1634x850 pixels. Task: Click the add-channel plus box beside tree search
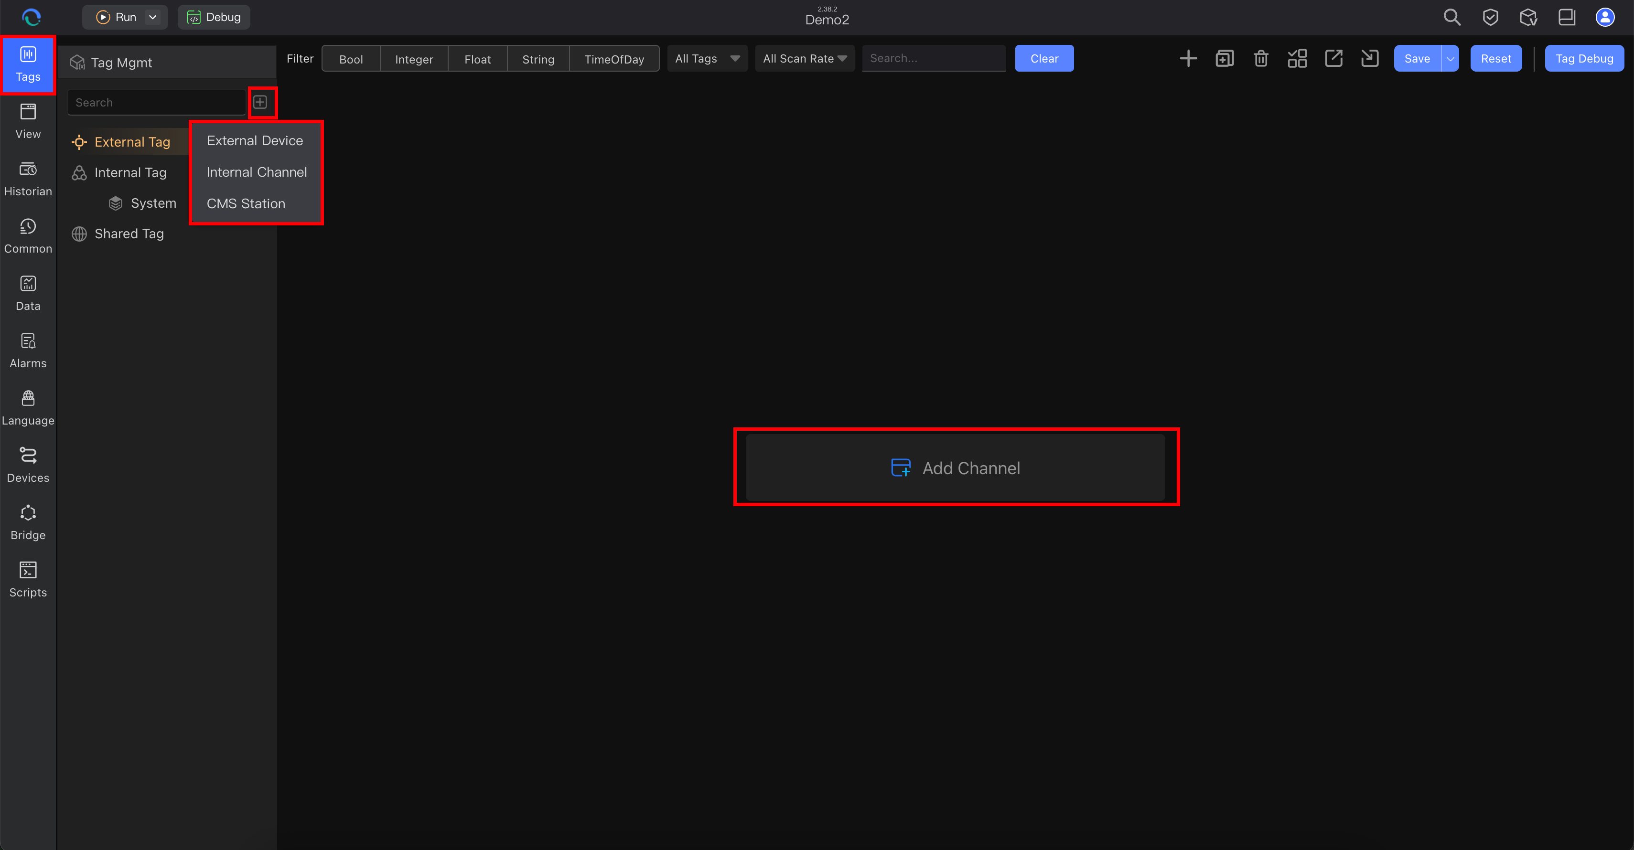261,102
